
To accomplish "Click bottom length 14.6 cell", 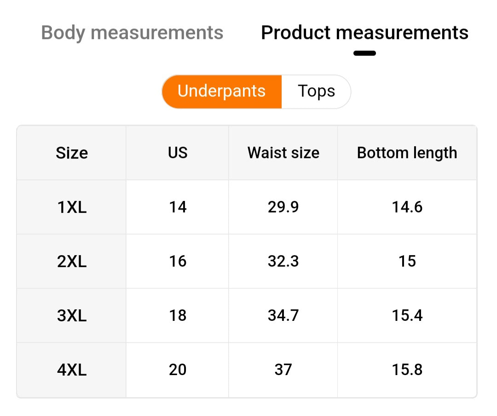I will pos(407,207).
